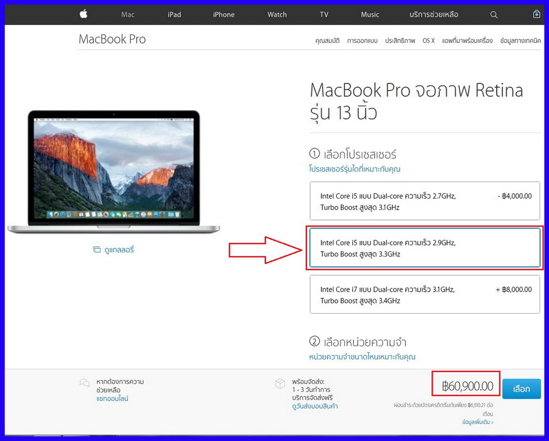Screen dimensions: 549x441
Task: Click the ดูแกลลอรี่ gallery link
Action: coord(119,250)
